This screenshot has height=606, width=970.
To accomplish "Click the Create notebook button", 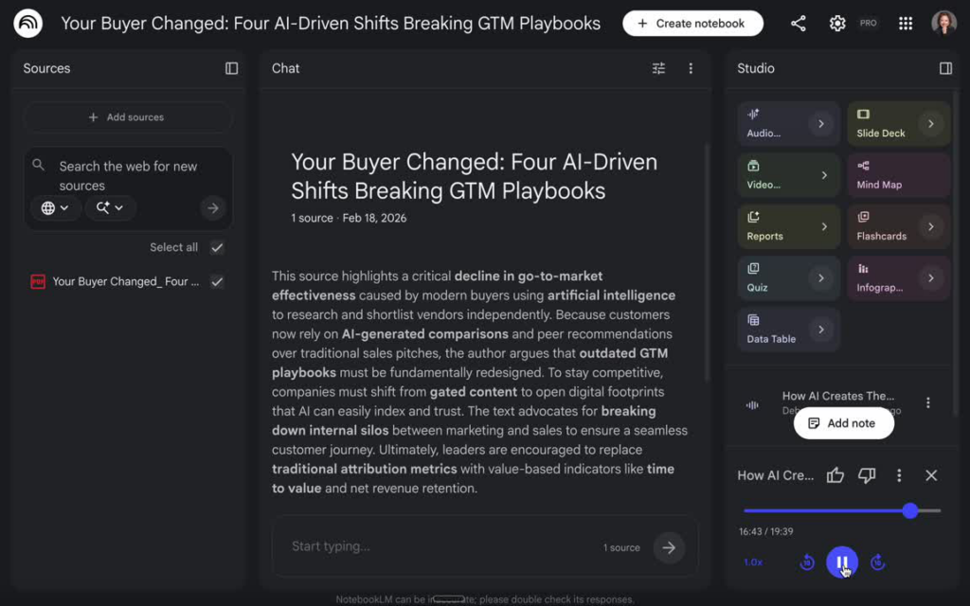I will tap(692, 24).
